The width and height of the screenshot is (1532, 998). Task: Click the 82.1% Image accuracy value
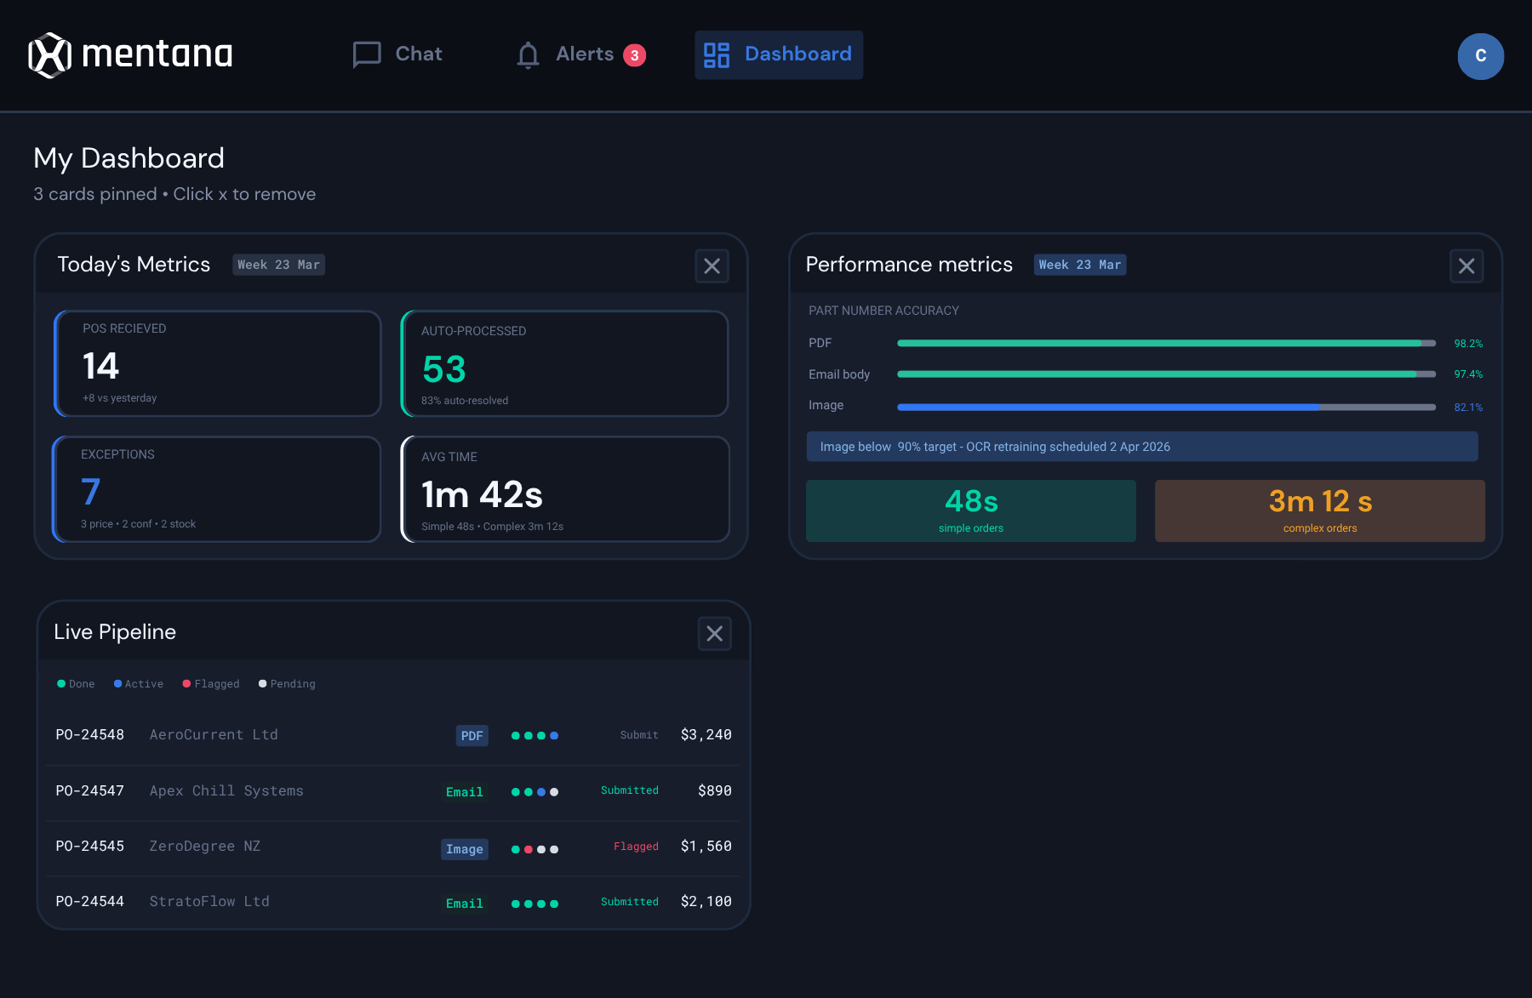pos(1468,408)
